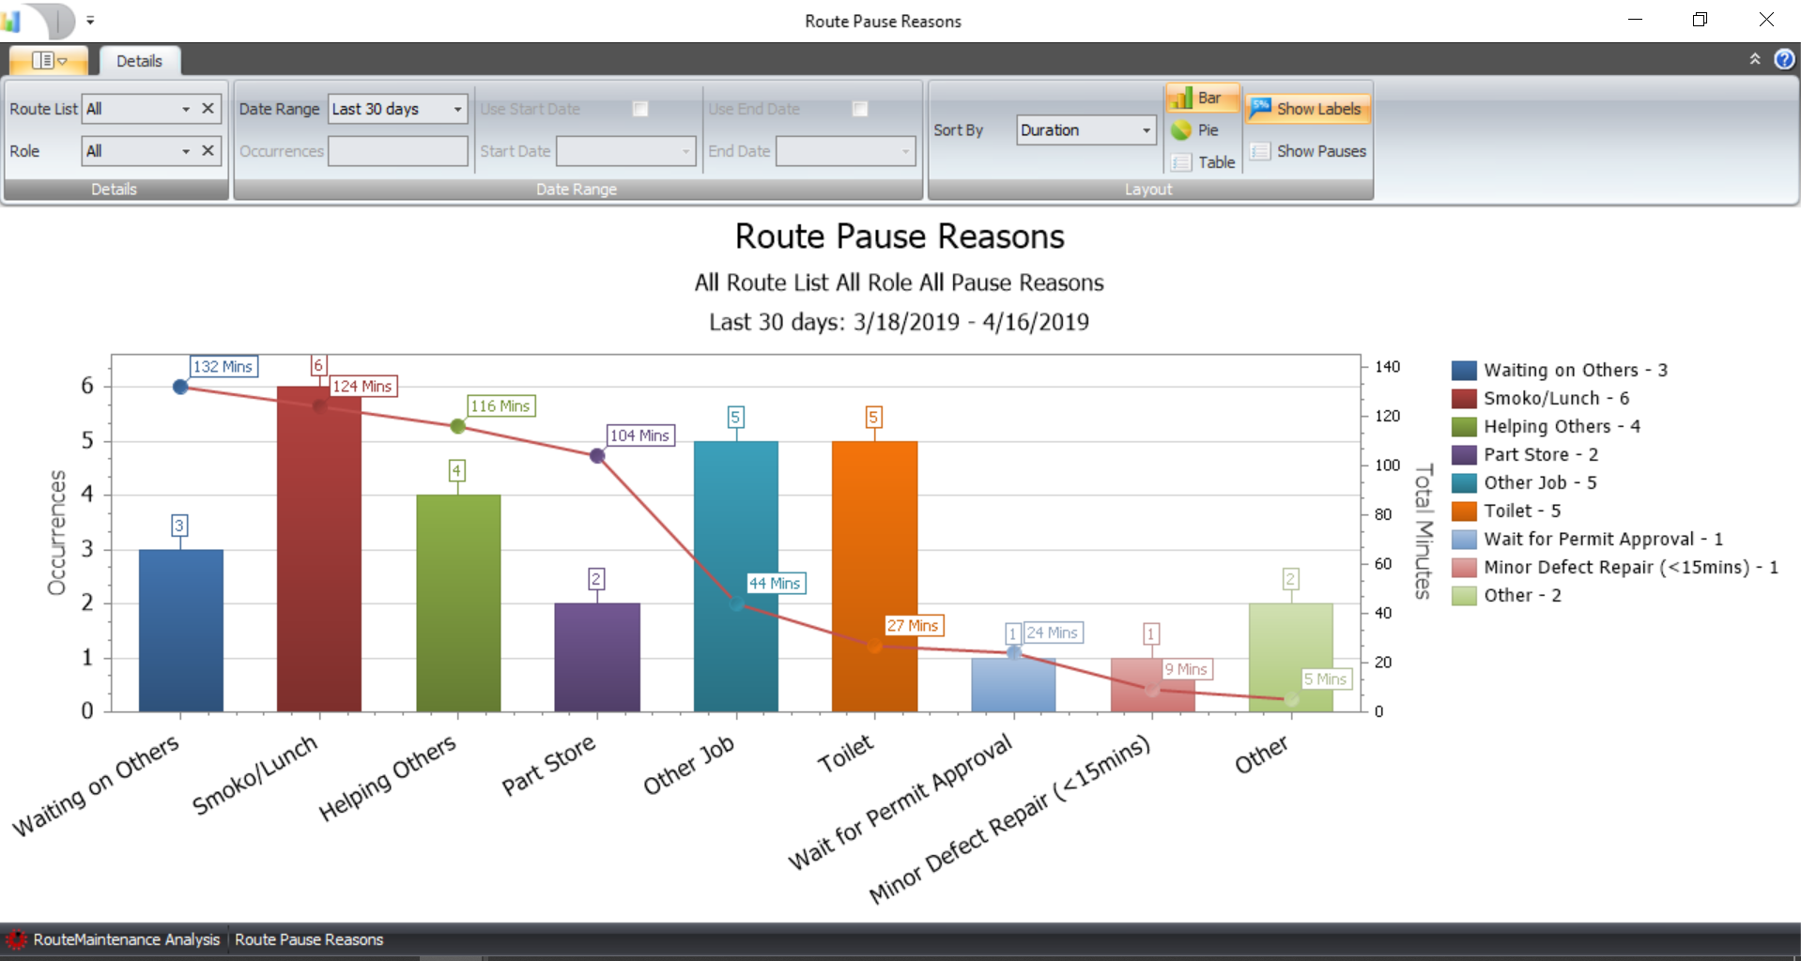Open the Sort By Duration dropdown
This screenshot has width=1801, height=961.
[x=1147, y=130]
